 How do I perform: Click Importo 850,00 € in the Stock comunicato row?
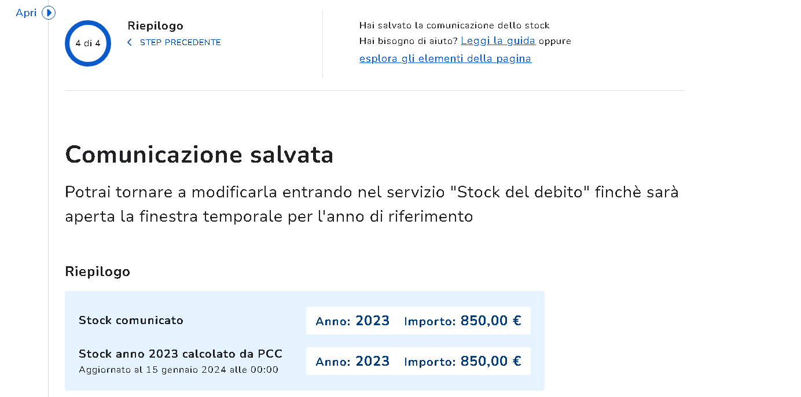[462, 321]
